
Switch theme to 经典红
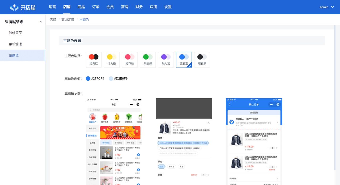[93, 60]
